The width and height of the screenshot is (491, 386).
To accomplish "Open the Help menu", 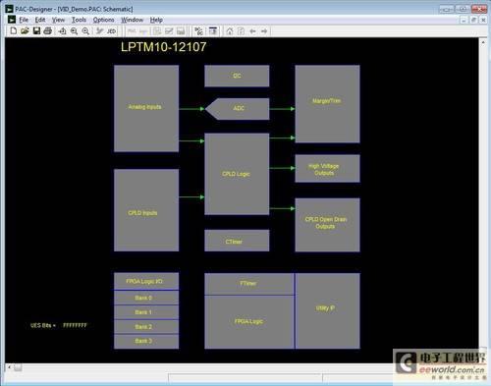I will pyautogui.click(x=156, y=20).
